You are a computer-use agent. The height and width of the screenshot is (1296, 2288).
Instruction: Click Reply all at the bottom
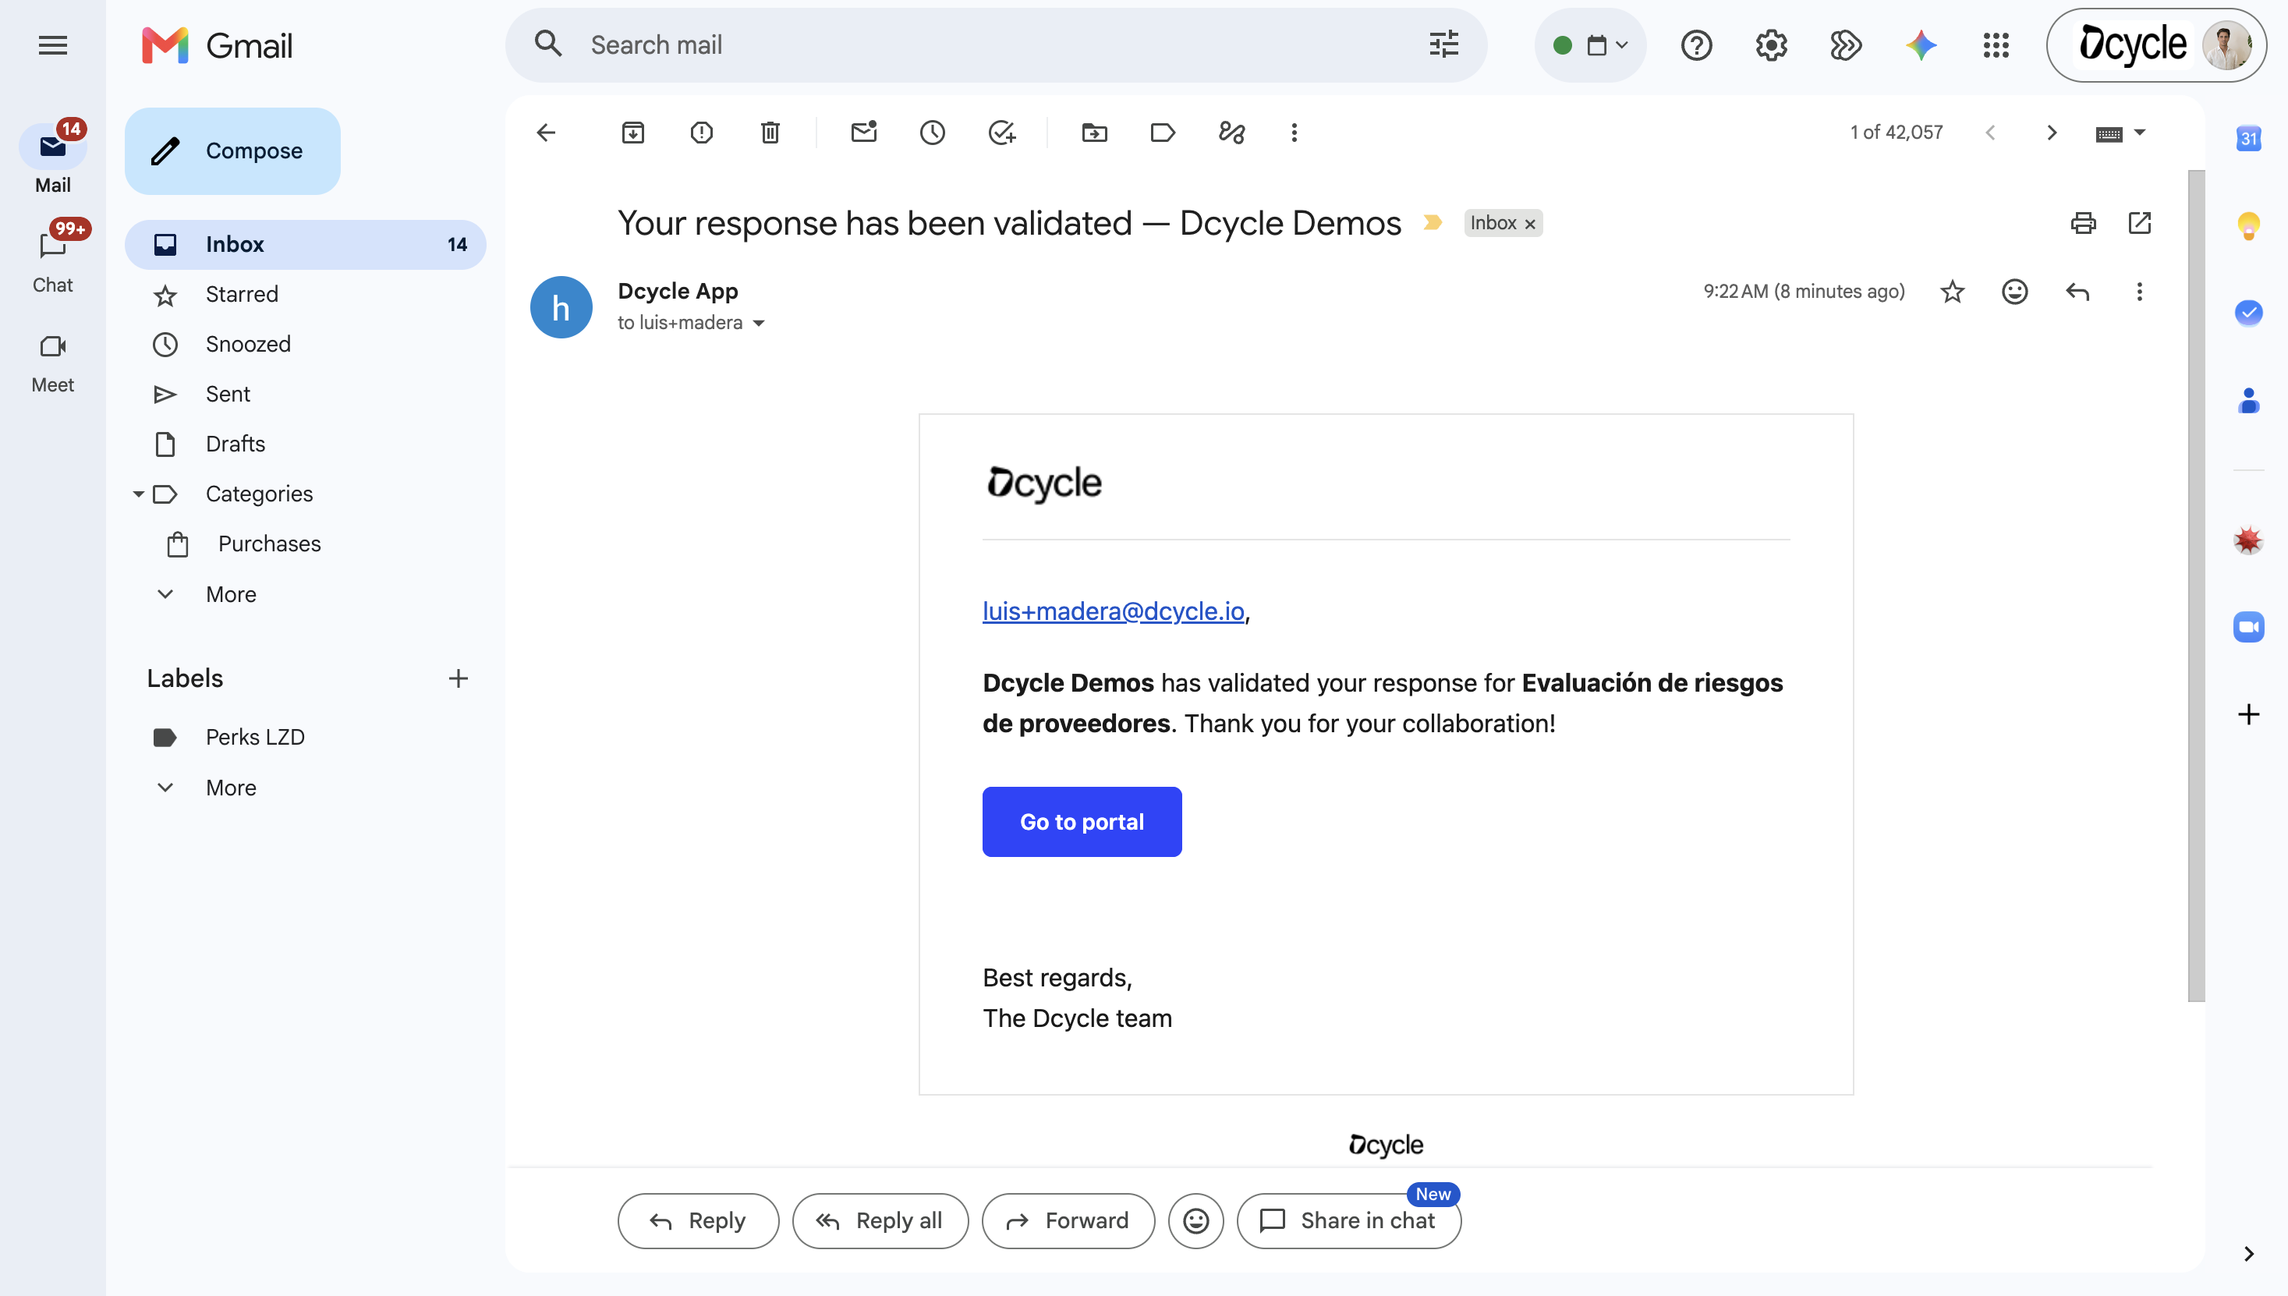pyautogui.click(x=879, y=1220)
